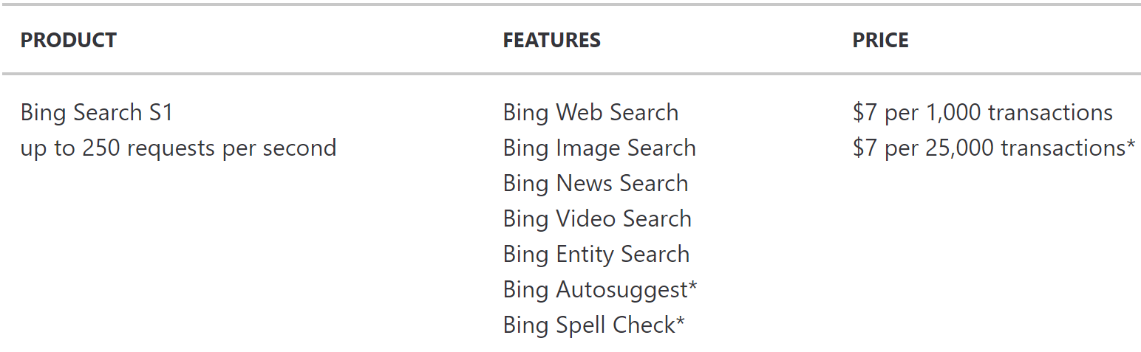The width and height of the screenshot is (1141, 352).
Task: Click the Bing Entity Search feature
Action: coord(596,255)
